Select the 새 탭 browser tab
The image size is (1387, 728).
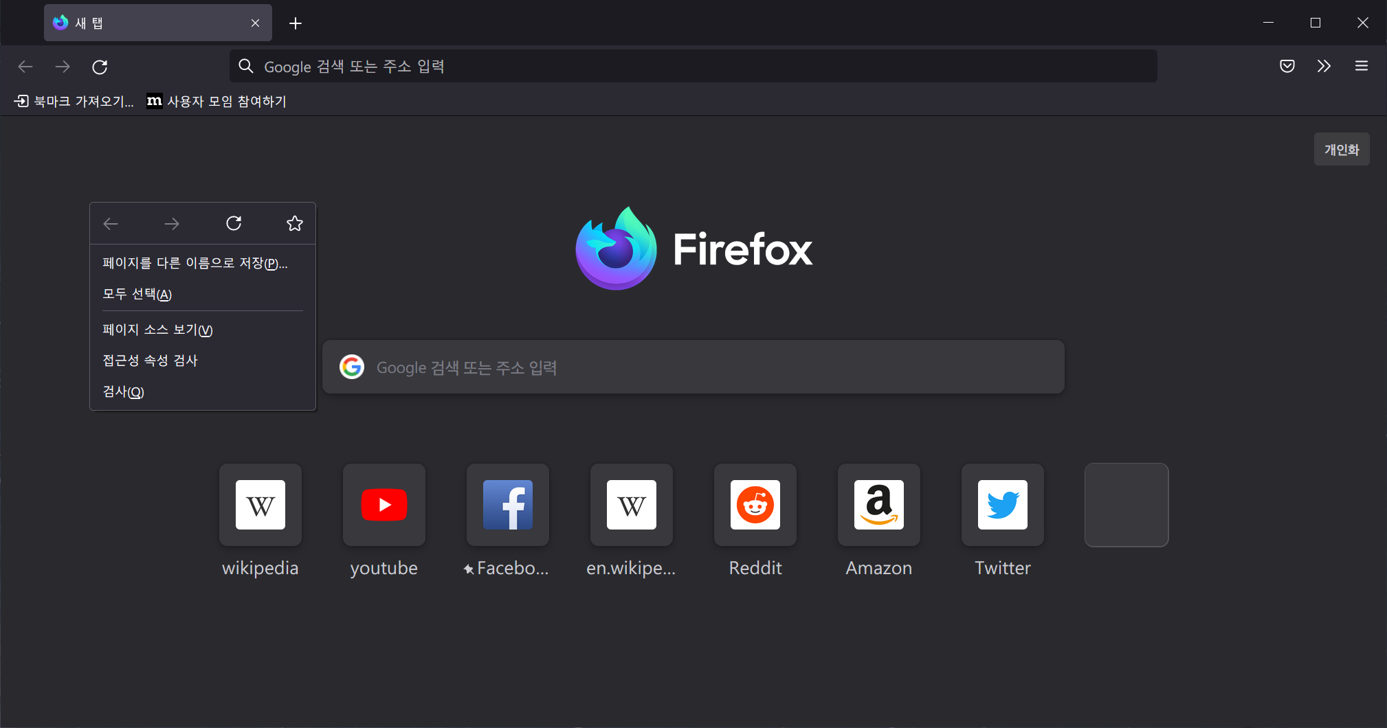click(158, 23)
